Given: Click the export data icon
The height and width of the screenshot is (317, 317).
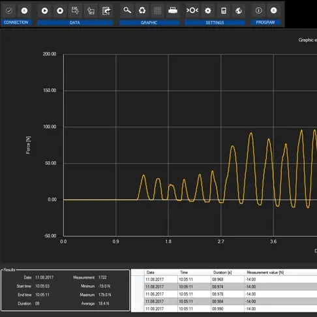Looking at the screenshot, I should tap(106, 10).
